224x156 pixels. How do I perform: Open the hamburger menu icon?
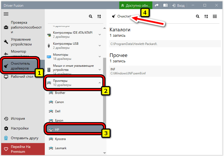click(6, 14)
